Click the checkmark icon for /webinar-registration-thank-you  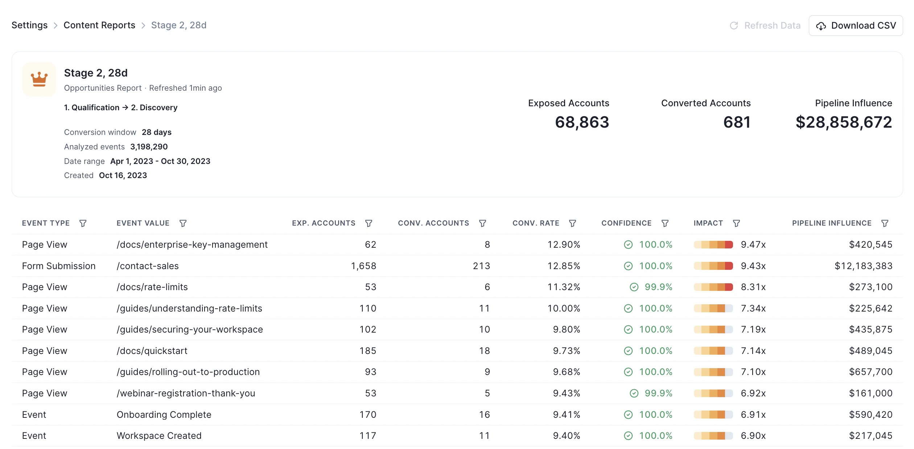(x=634, y=393)
